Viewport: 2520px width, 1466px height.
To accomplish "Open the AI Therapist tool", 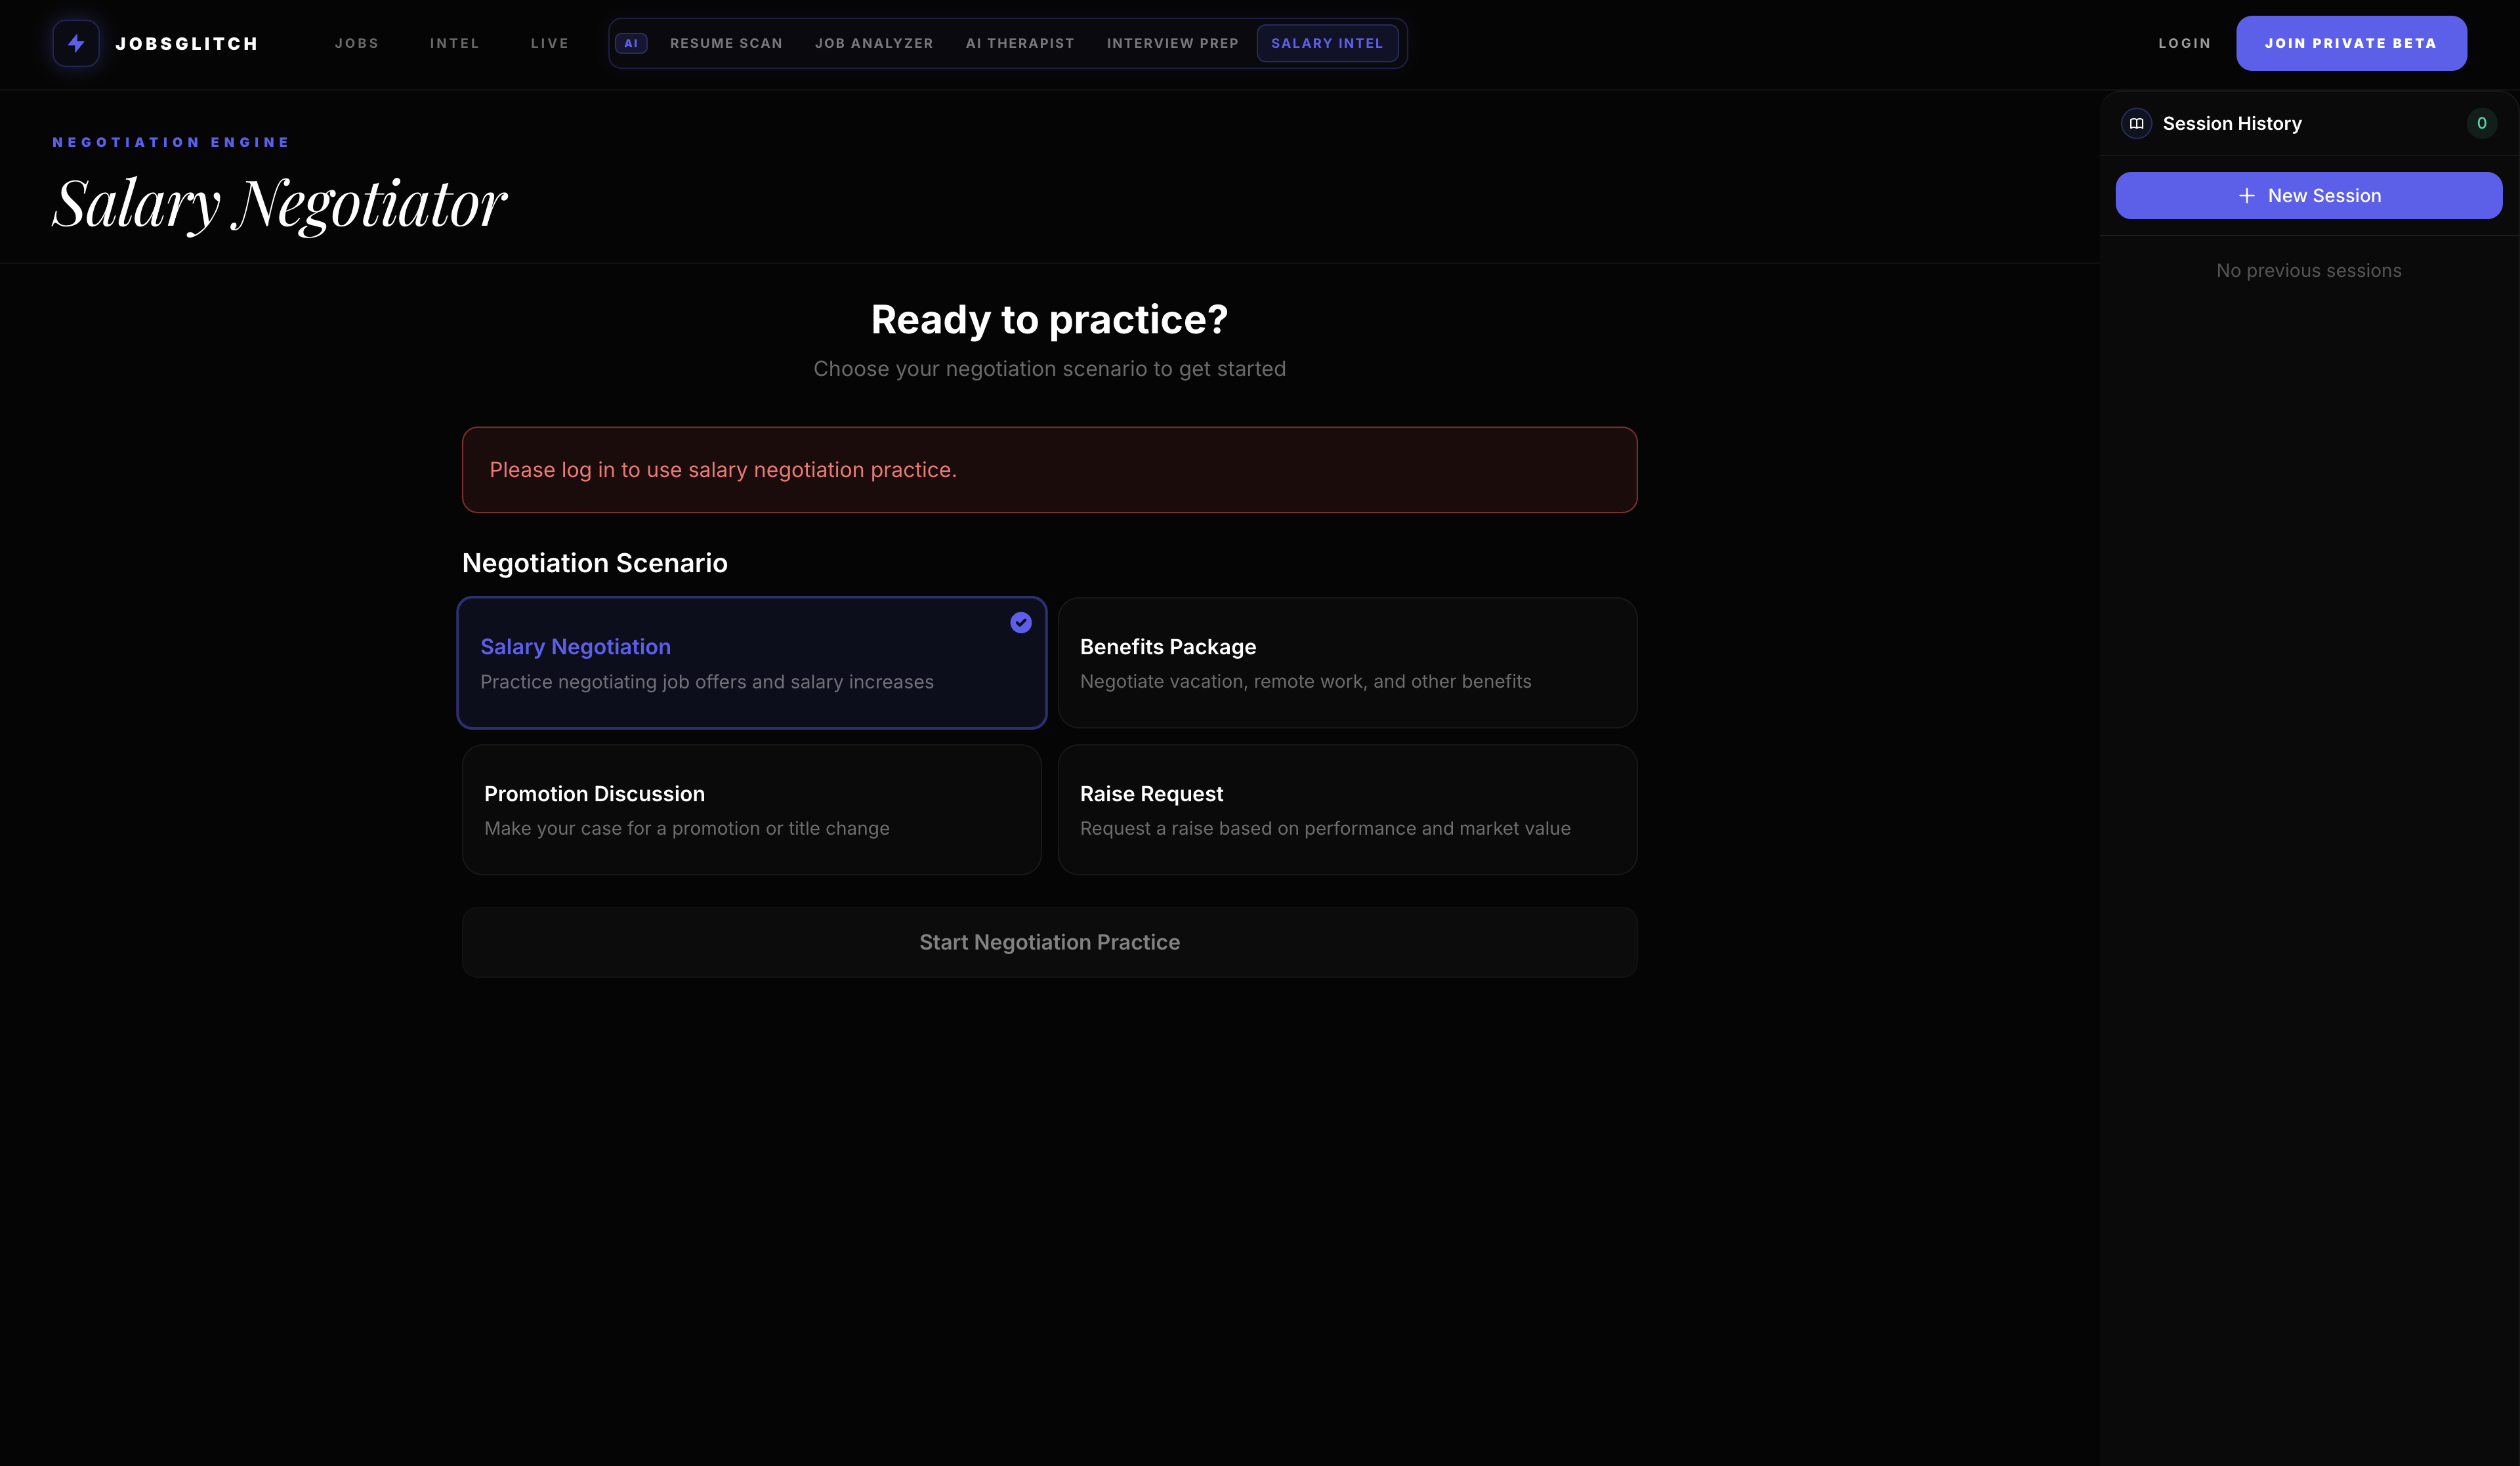I will (x=1019, y=43).
